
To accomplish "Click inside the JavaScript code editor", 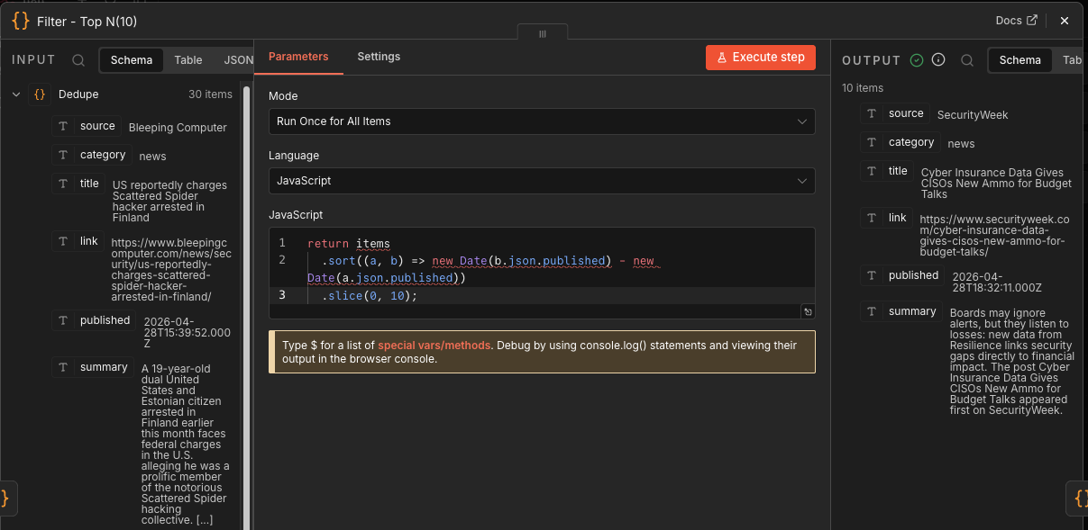I will (541, 270).
